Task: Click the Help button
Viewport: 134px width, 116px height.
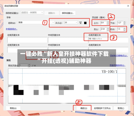Action: pyautogui.click(x=13, y=108)
